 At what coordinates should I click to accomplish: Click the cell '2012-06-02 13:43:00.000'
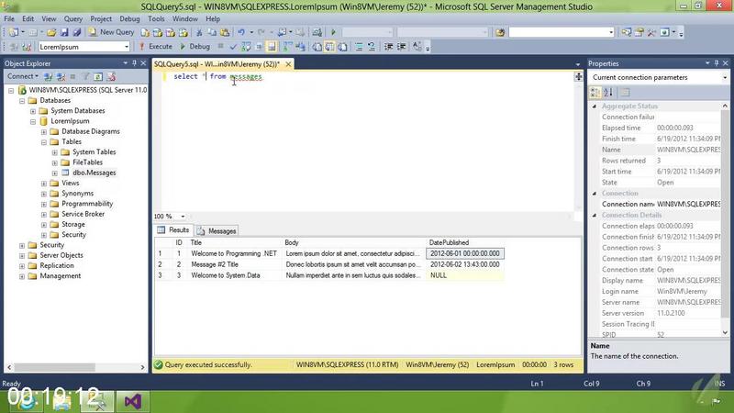465,264
